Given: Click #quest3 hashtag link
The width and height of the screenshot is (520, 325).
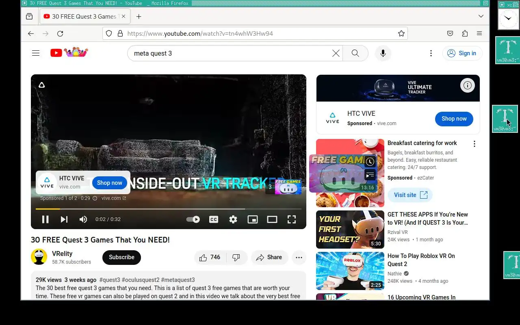Looking at the screenshot, I should pos(110,280).
